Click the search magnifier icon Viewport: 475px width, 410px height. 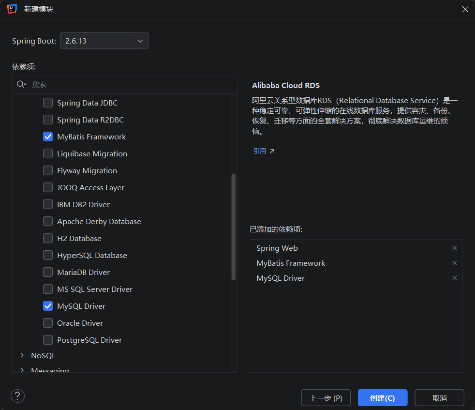(21, 84)
